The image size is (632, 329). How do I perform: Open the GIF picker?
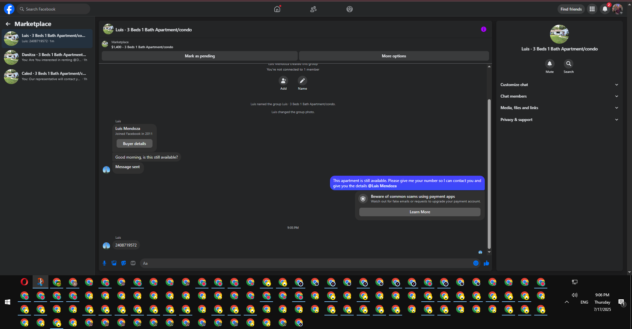(133, 263)
